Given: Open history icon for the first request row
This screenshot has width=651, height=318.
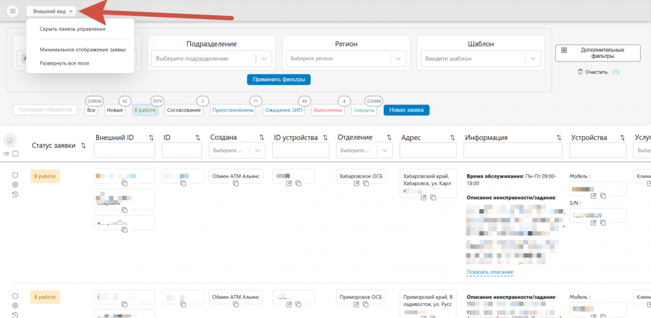Looking at the screenshot, I should 15,194.
